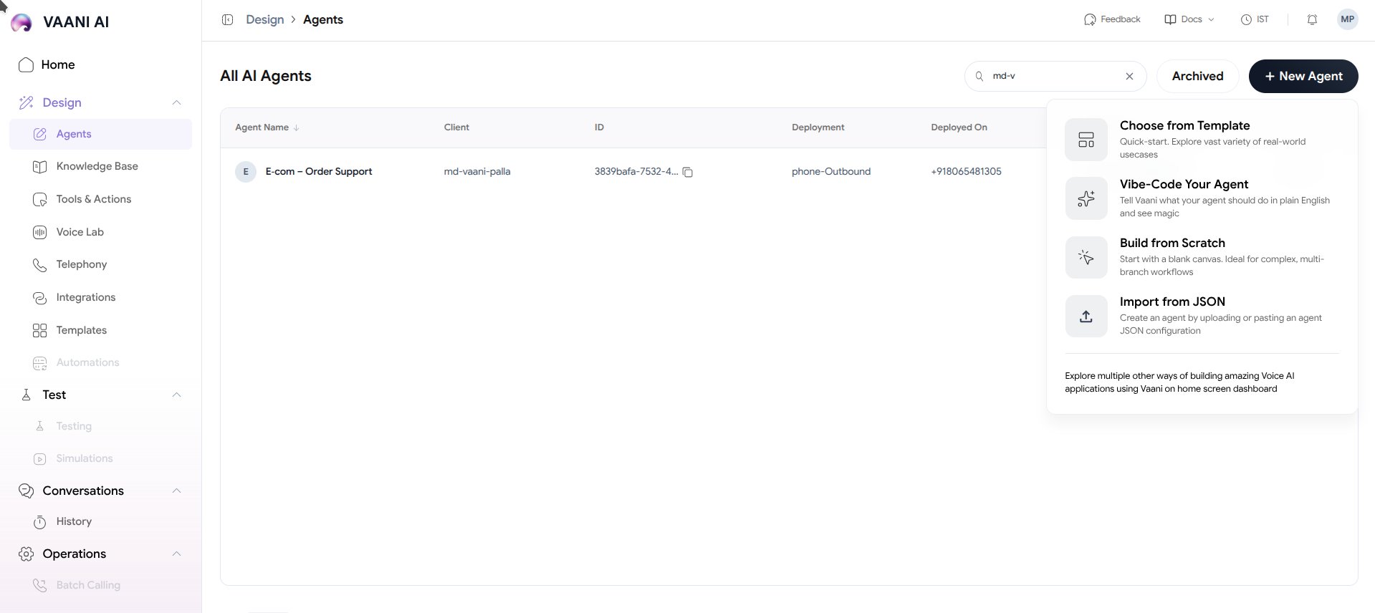Click the Feedback link

(x=1112, y=19)
